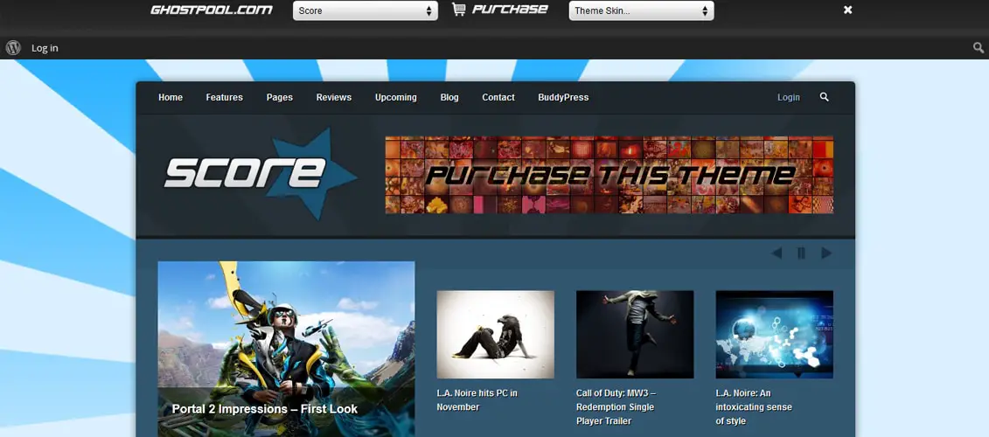The image size is (989, 437).
Task: Navigate to Upcoming
Action: point(395,97)
